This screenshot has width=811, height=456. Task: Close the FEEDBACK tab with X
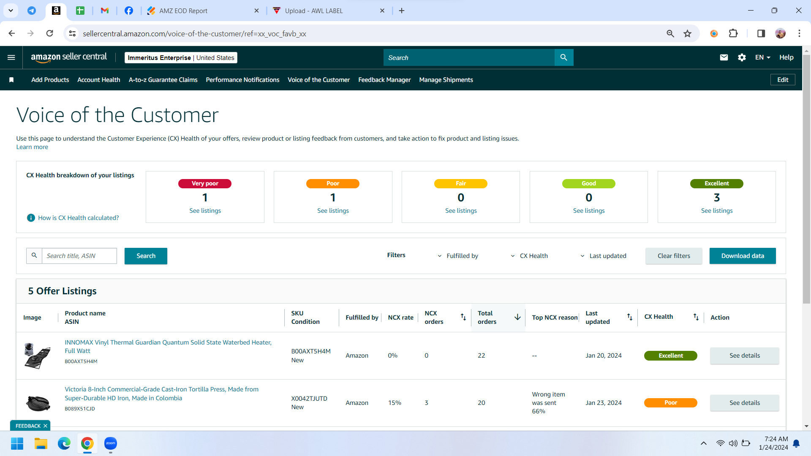pos(45,426)
